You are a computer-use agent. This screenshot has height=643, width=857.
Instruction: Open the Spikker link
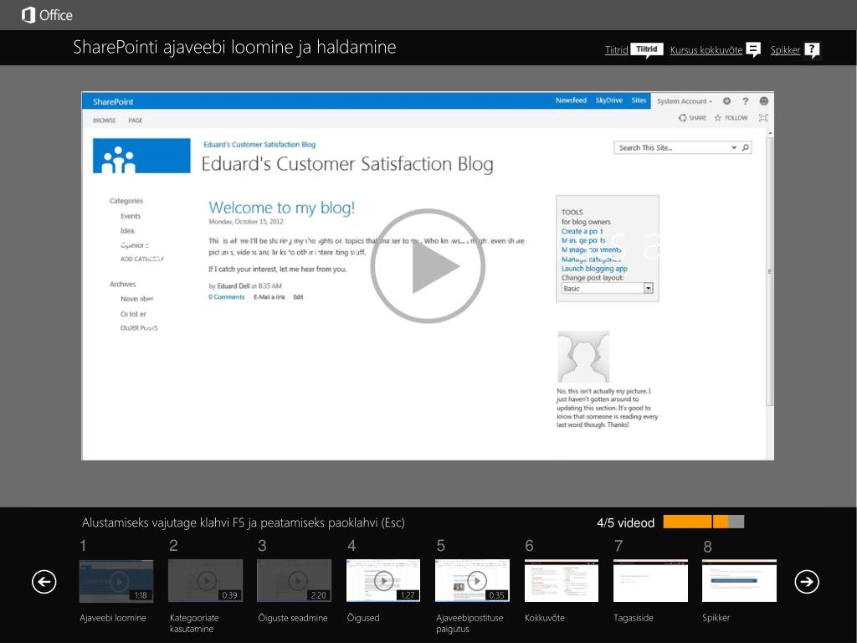pos(785,49)
